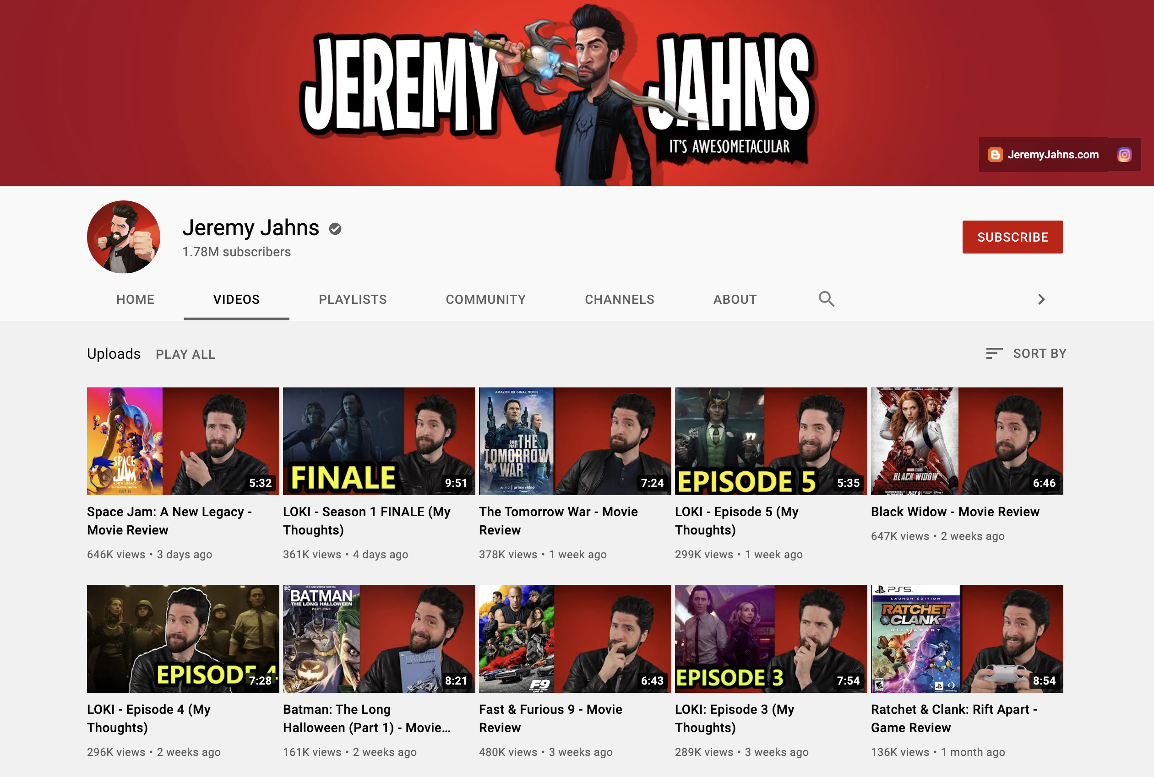Click the verified checkmark badge beside Jeremy Jahns
Image resolution: width=1154 pixels, height=777 pixels.
pos(335,228)
